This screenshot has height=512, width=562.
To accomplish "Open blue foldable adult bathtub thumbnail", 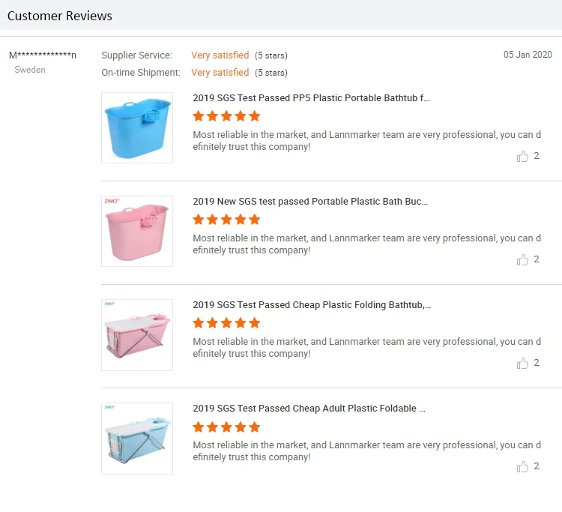I will [137, 438].
